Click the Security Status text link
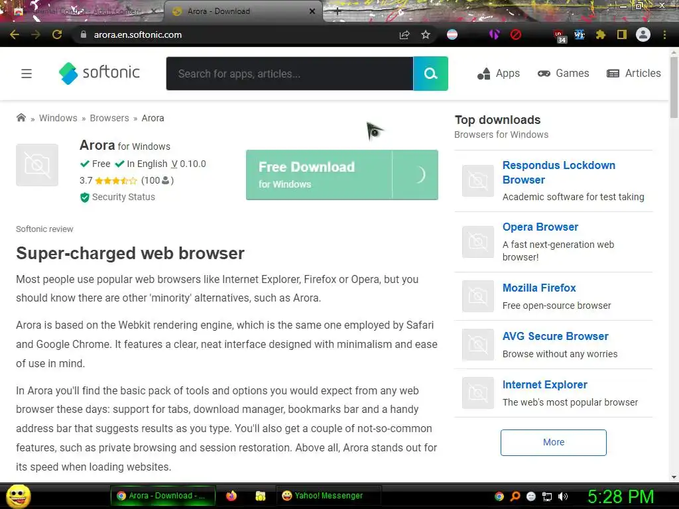 [123, 197]
